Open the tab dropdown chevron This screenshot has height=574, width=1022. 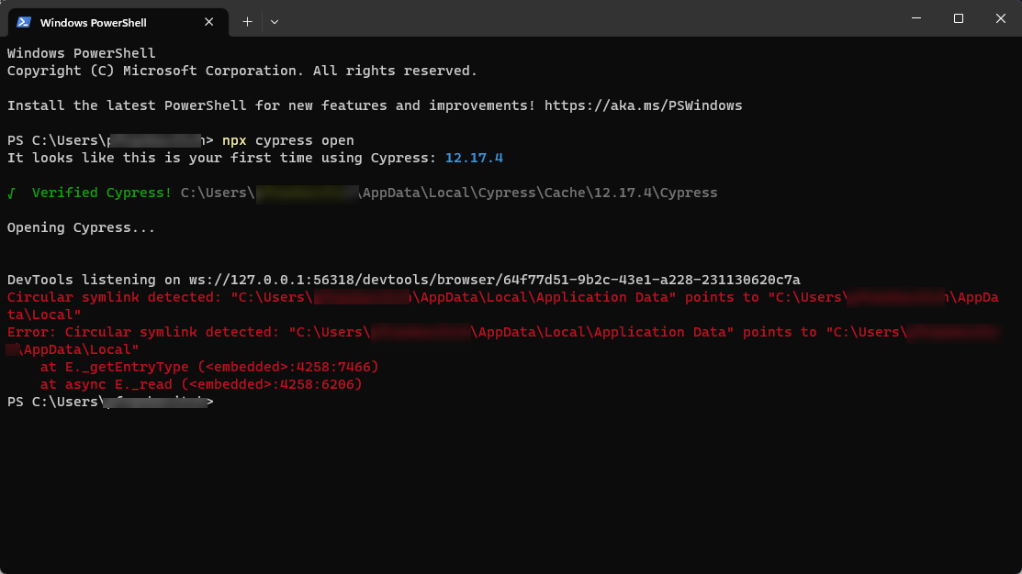(273, 21)
